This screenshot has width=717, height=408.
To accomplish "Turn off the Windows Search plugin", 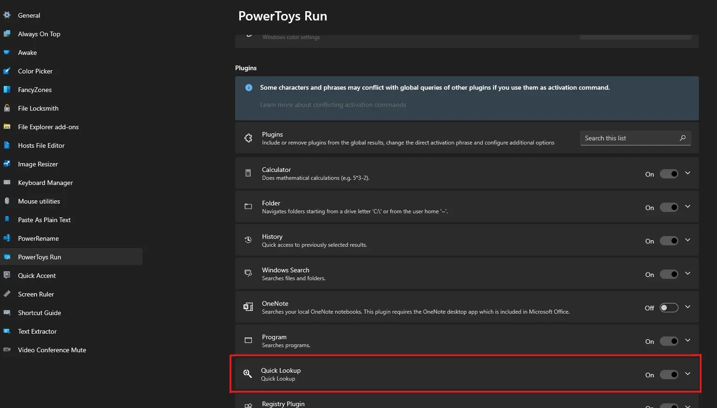I will click(669, 274).
